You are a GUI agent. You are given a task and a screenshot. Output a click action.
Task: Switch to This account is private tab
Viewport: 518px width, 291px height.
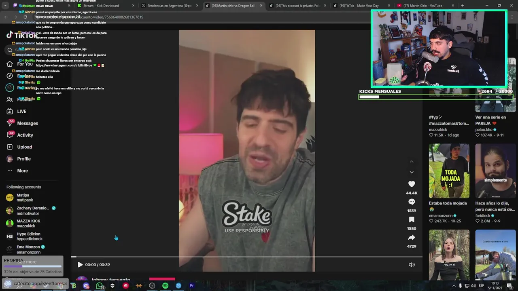click(x=297, y=6)
